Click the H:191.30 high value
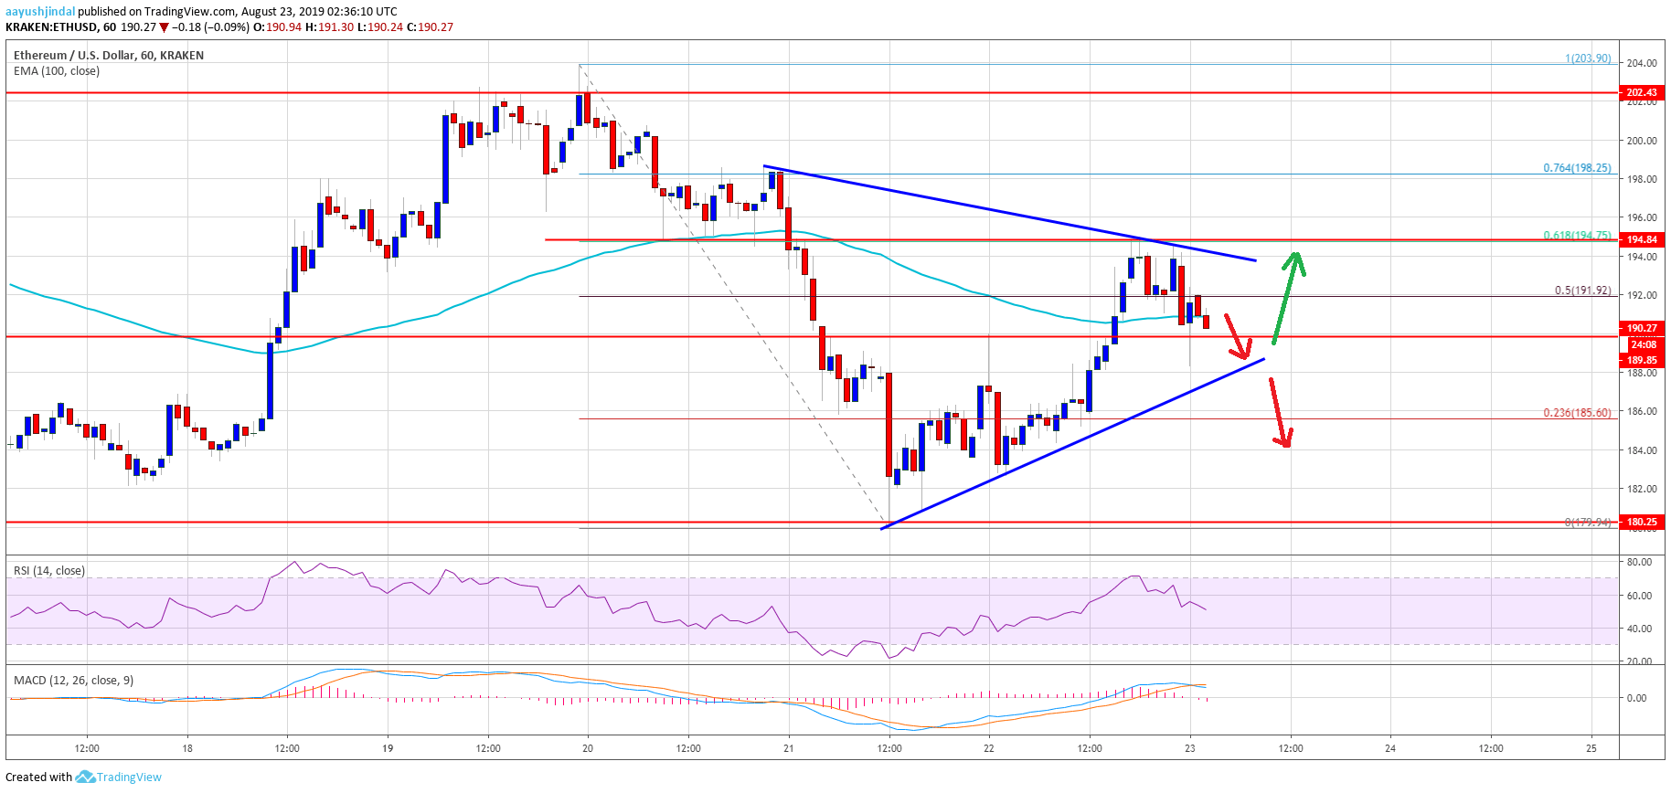 click(x=329, y=27)
